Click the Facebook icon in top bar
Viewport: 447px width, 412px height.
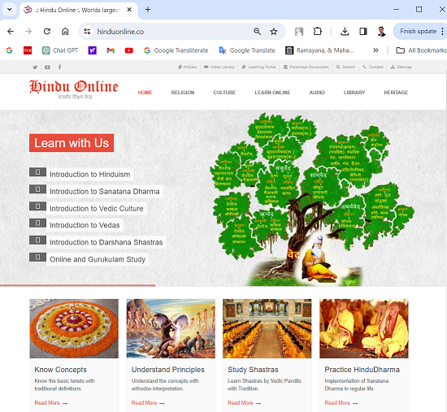pos(59,67)
